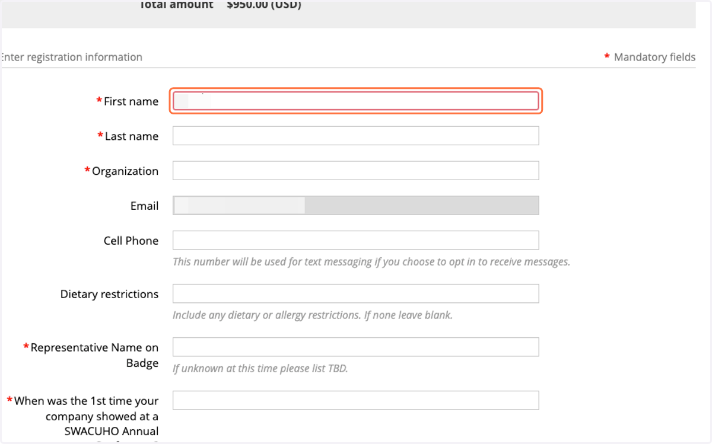Screen dimensions: 712x444
Task: Click the 'Organization' label text
Action: click(125, 171)
